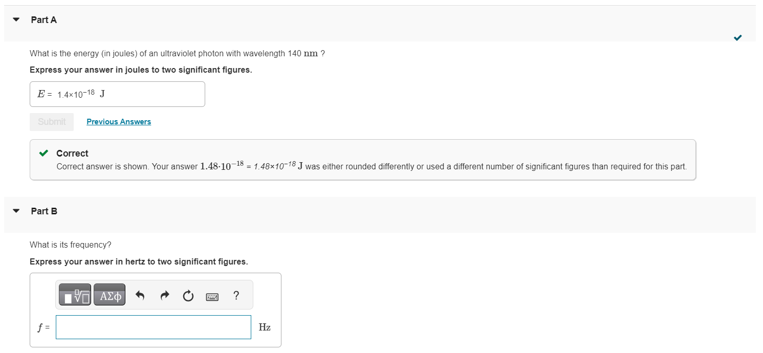Click the undo arrow icon
The width and height of the screenshot is (763, 353).
140,295
